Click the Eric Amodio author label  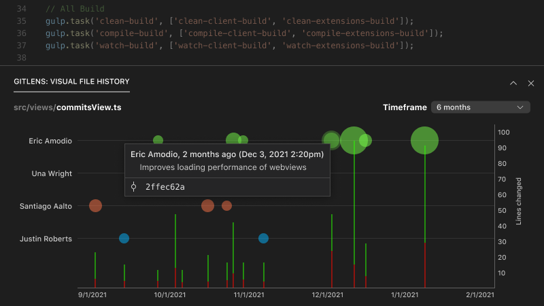[x=50, y=141]
